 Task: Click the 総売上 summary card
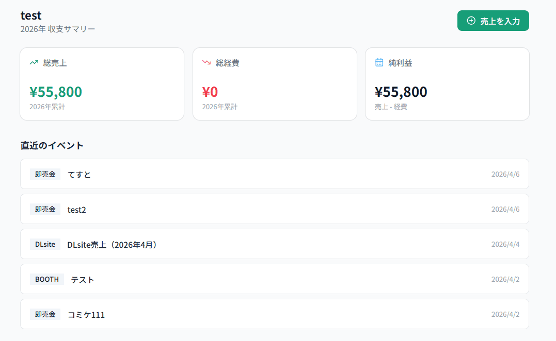coord(102,83)
